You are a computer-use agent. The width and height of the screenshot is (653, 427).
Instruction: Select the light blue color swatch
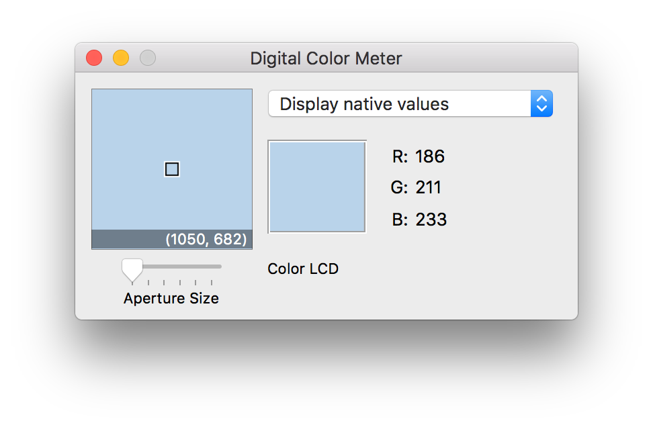317,187
